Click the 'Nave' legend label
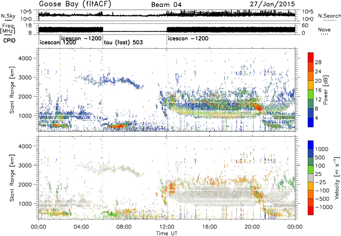This screenshot has width=341, height=236. click(x=324, y=30)
